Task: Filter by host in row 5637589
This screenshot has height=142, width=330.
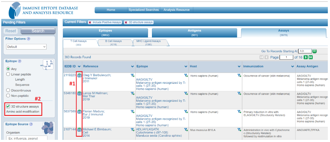Action: pos(239,111)
